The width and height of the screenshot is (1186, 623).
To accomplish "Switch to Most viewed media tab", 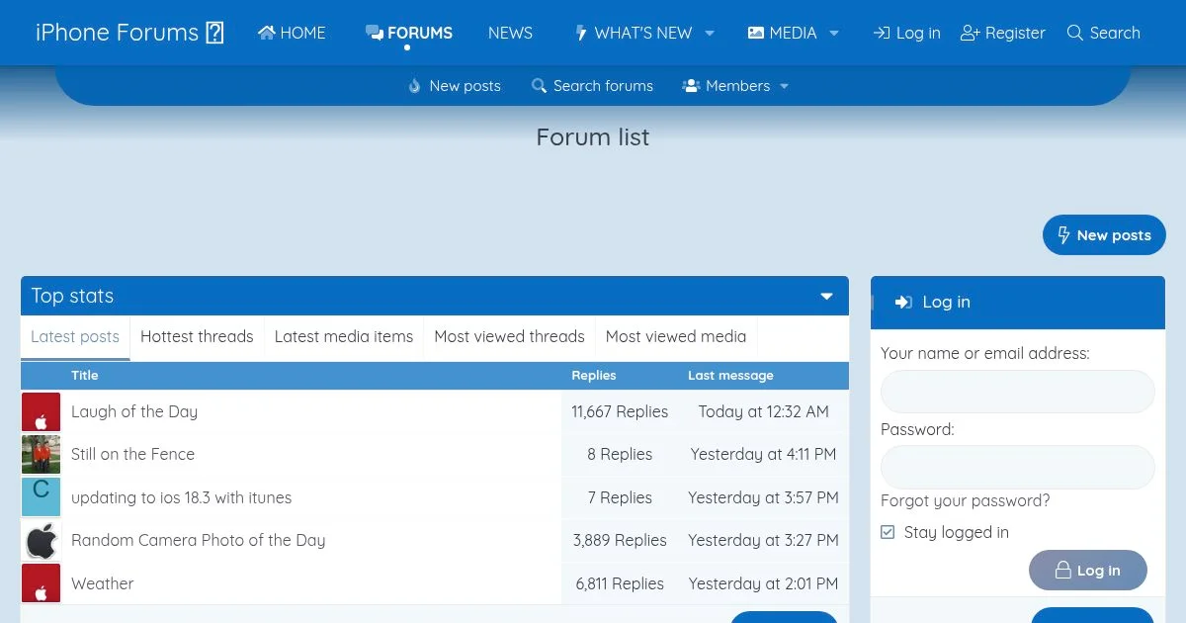I will 676,337.
